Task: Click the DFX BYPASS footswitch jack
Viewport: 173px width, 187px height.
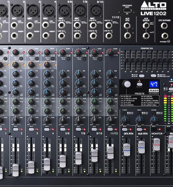Action: click(x=164, y=26)
